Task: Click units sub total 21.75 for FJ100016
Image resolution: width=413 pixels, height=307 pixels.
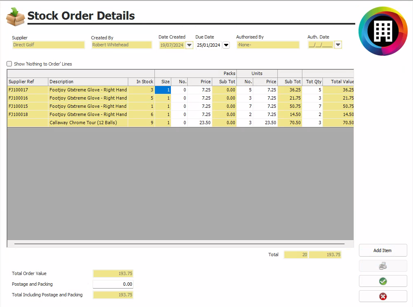Action: tap(290, 98)
